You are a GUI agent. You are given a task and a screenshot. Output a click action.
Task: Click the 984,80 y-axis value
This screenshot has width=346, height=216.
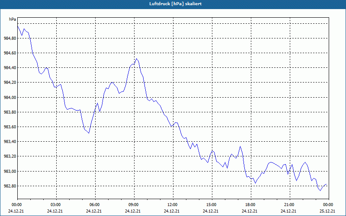pyautogui.click(x=10, y=38)
